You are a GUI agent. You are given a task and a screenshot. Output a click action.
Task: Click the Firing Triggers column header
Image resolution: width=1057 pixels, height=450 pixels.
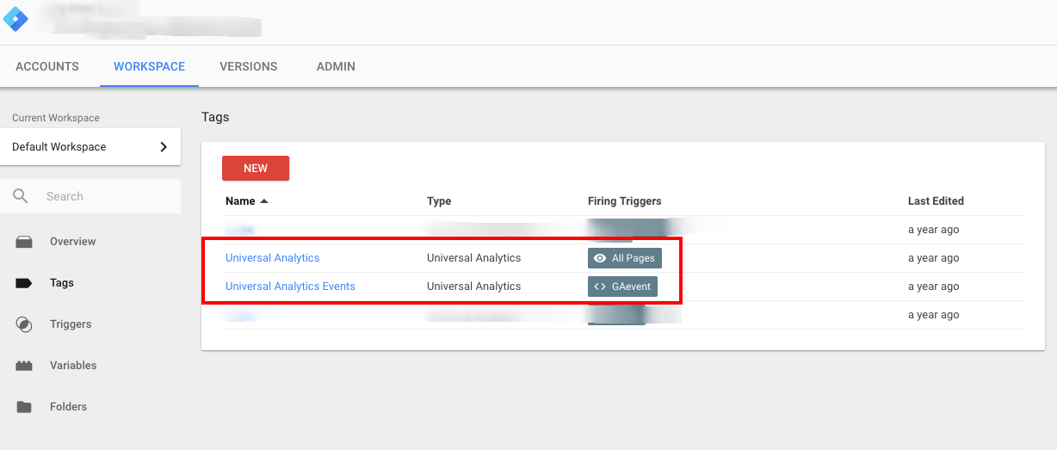click(x=625, y=201)
